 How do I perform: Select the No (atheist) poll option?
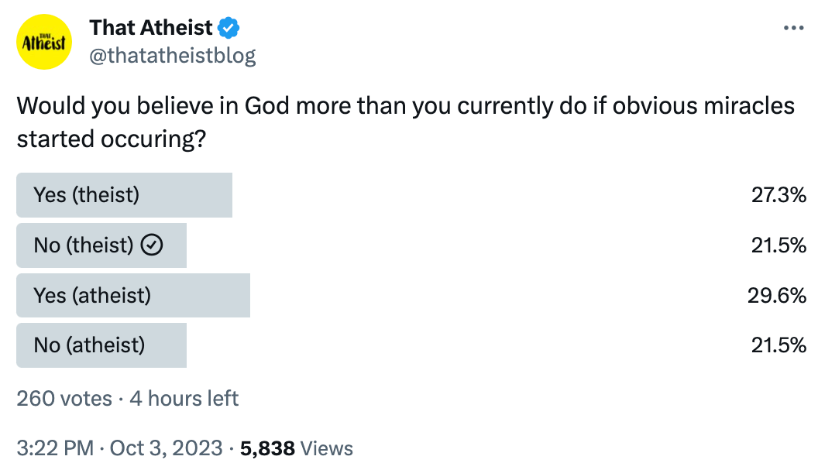click(89, 345)
